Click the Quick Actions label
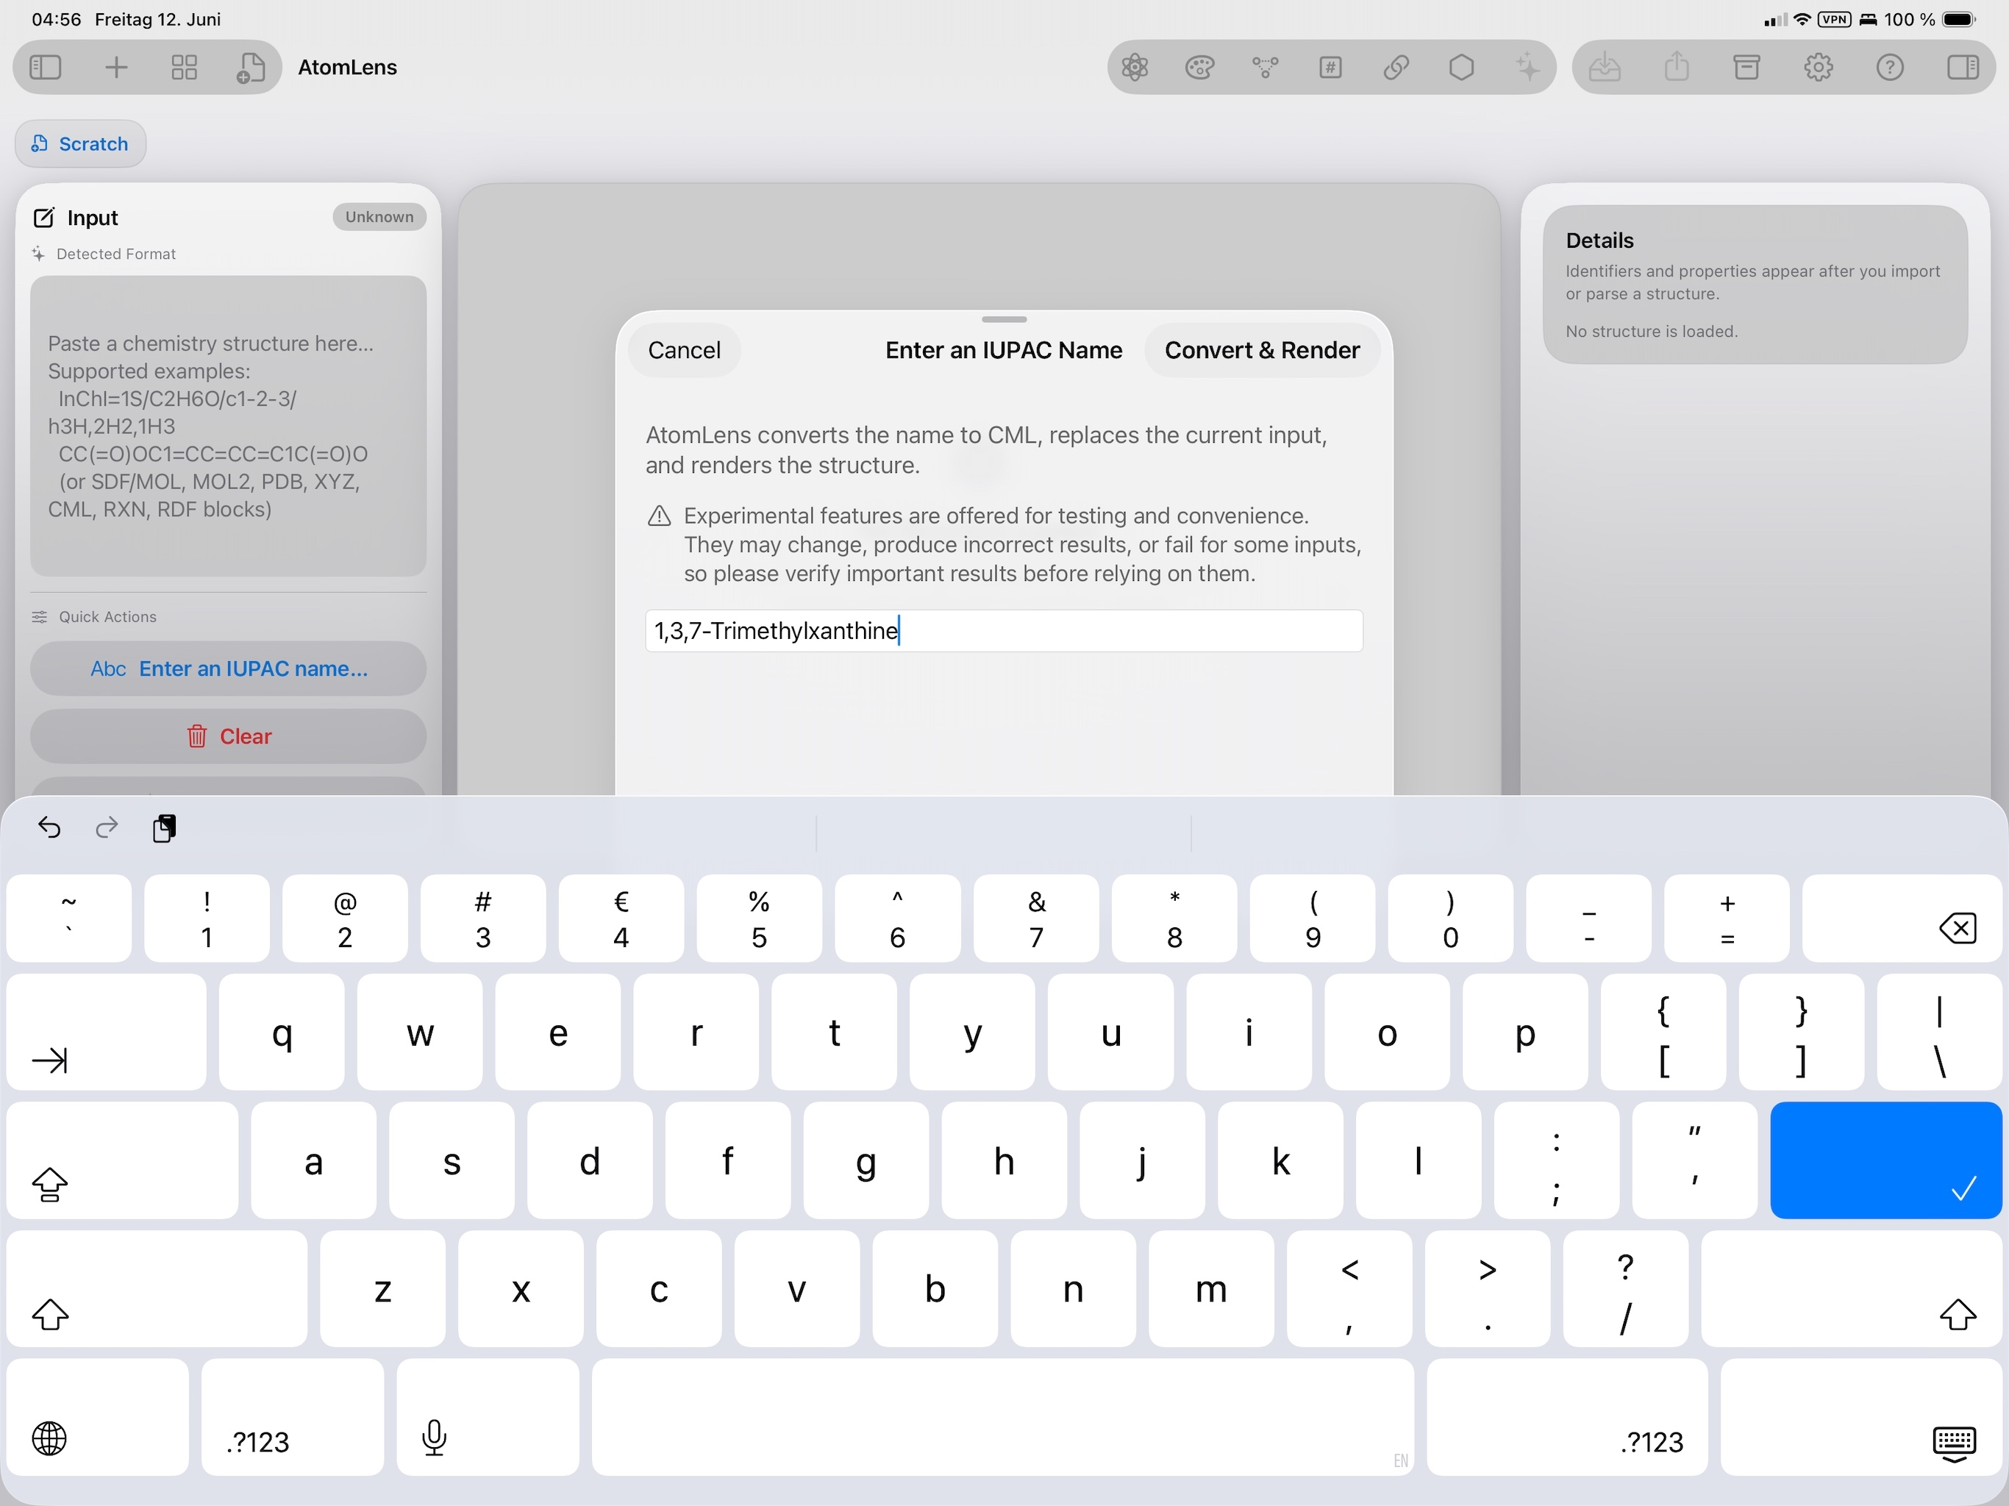Screen dimensions: 2009x1506 [107, 617]
